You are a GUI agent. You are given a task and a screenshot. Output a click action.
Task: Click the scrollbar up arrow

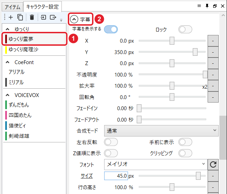point(223,15)
